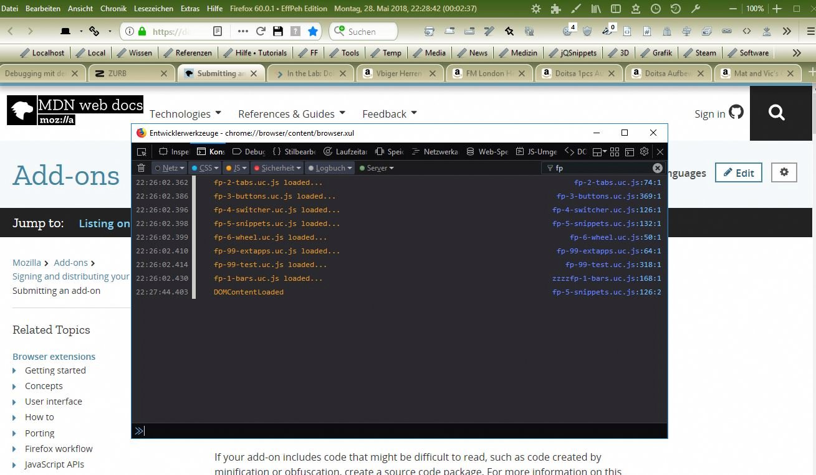Open the MDN page settings gear button
Screen dimensions: 816x475
pyautogui.click(x=784, y=172)
